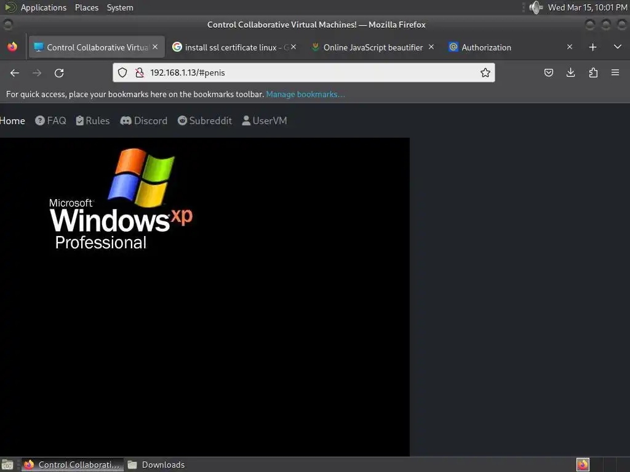Switch to the install ssl certificate linux tab
This screenshot has height=472, width=630.
(235, 47)
